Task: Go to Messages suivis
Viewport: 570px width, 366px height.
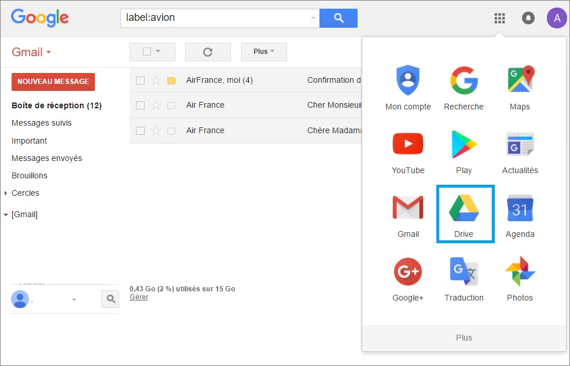Action: point(42,123)
